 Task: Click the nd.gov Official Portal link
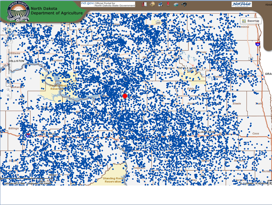click(108, 4)
